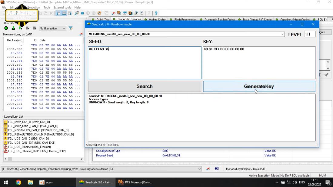Toggle the first layout view toolbar button
Viewport: 333px width, 187px height.
(x=58, y=13)
